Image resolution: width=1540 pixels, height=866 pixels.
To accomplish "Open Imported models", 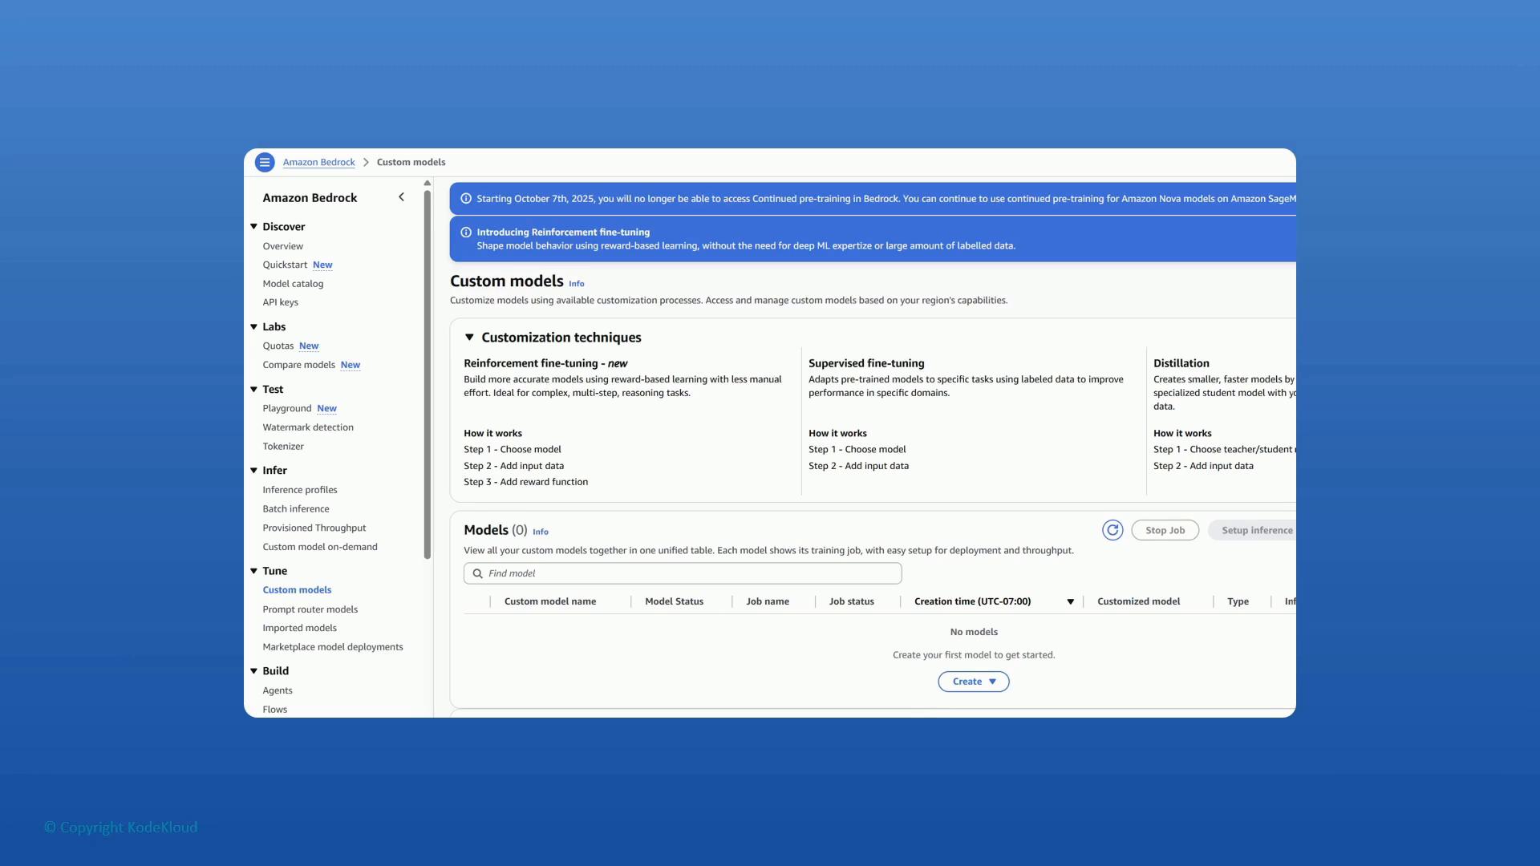I will pyautogui.click(x=299, y=628).
